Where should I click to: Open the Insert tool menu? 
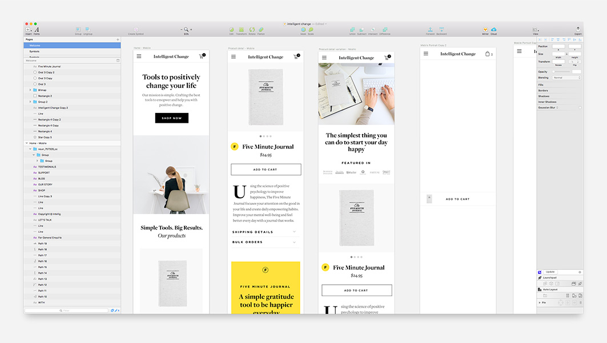(28, 30)
